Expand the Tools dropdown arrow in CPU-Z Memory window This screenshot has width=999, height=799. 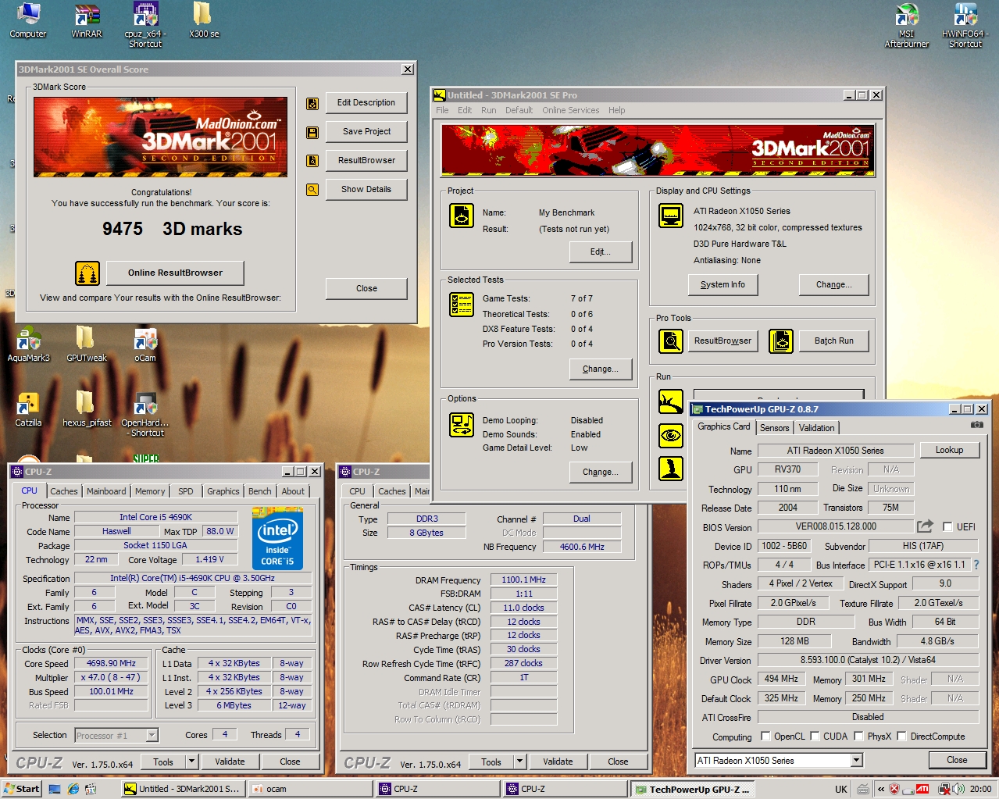(x=519, y=762)
